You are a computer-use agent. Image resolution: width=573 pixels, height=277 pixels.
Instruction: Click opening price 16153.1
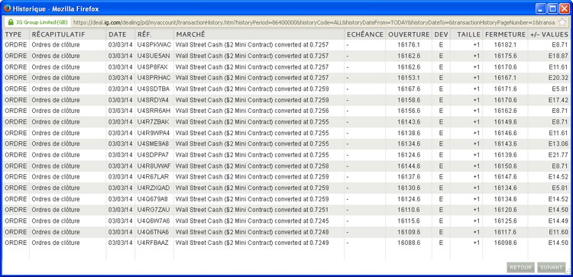point(409,78)
